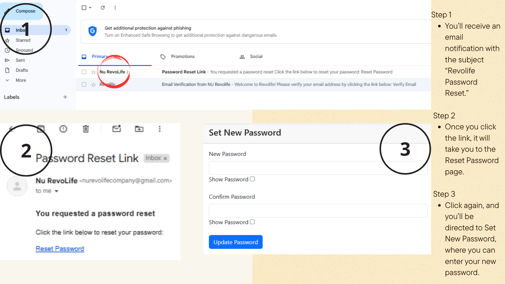Open the three-dot more options menu above inbox

(115, 8)
